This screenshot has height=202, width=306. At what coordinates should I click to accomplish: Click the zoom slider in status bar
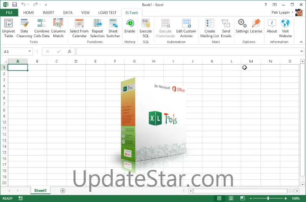coord(268,198)
